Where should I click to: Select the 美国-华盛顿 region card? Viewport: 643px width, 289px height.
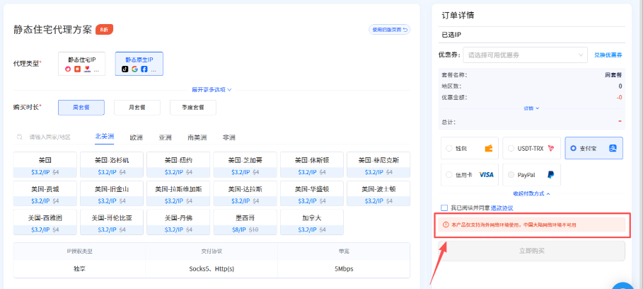[x=312, y=194]
